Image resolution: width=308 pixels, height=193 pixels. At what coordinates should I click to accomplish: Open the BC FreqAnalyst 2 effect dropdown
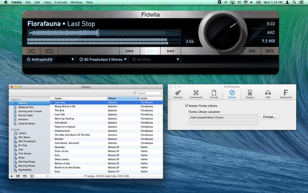126,59
